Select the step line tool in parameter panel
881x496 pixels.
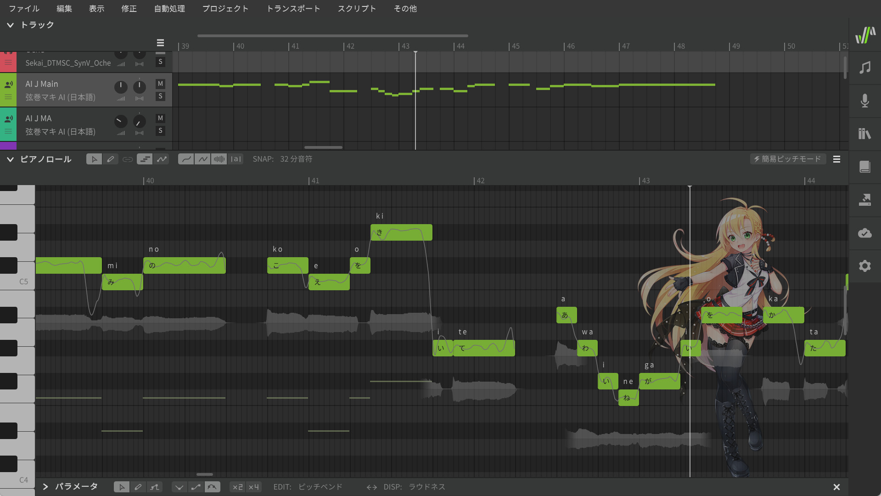pos(155,487)
